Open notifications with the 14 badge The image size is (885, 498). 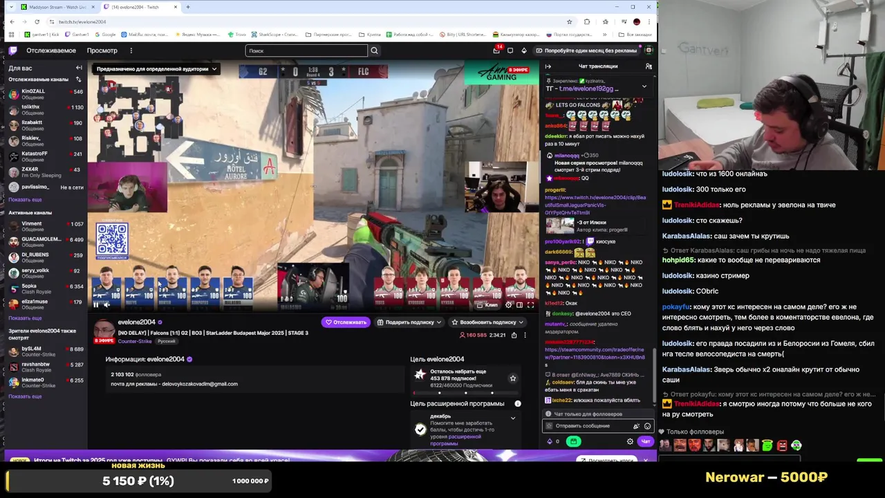click(496, 50)
